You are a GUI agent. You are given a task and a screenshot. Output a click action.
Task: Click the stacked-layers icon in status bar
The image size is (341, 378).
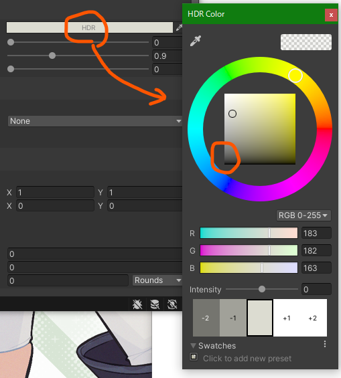[155, 304]
